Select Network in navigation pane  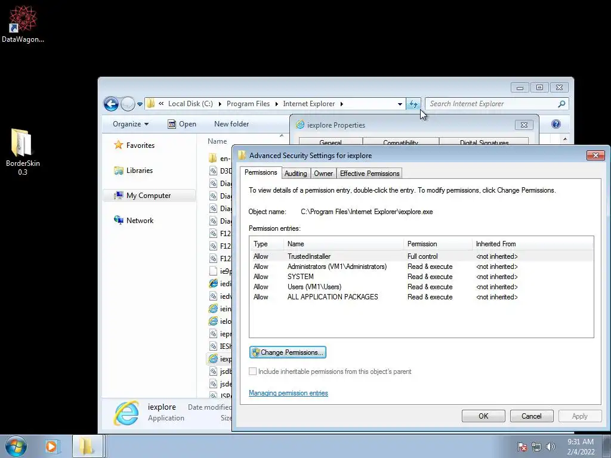click(x=134, y=221)
